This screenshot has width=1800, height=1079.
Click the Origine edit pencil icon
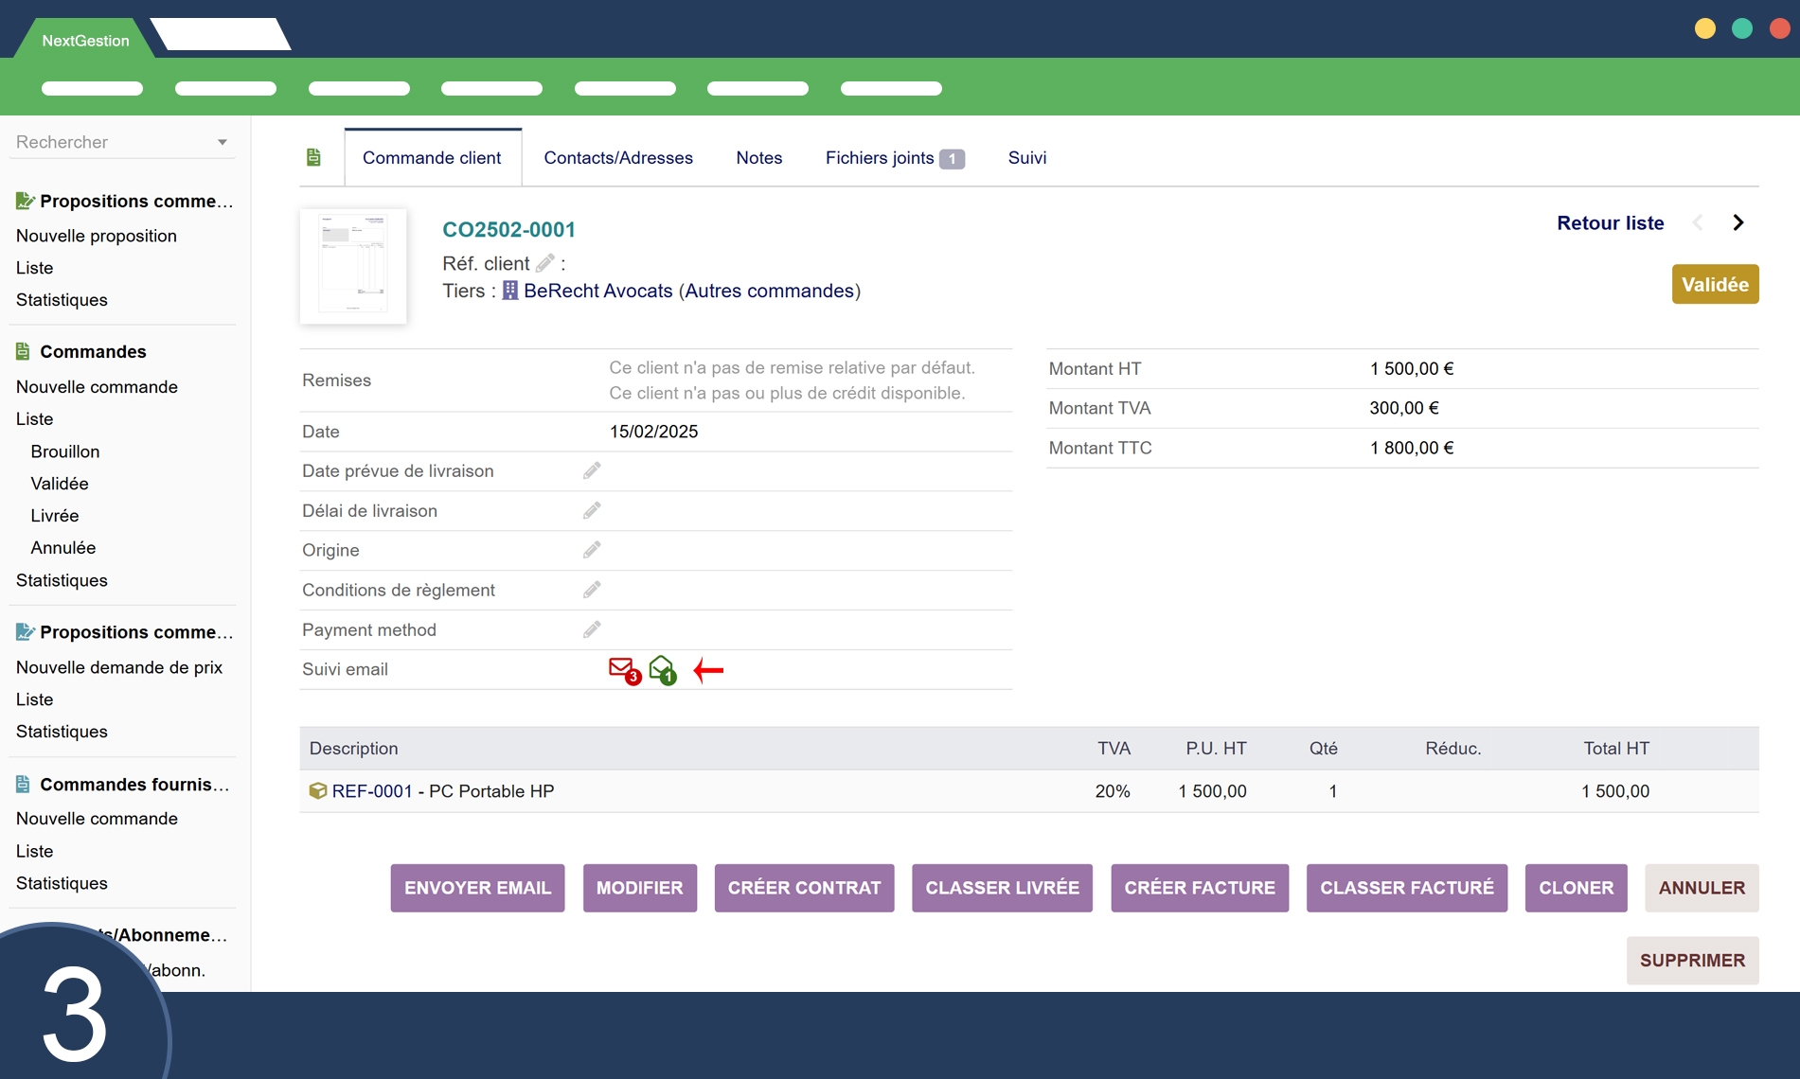tap(592, 550)
